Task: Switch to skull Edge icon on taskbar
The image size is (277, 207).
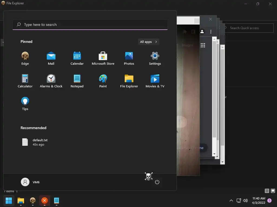Action: (x=33, y=201)
